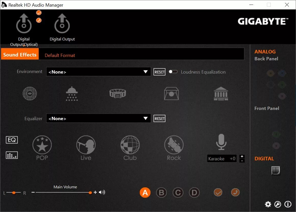Viewport: 296px width, 212px height.
Task: Toggle the Loudness Equalization switch
Action: [x=173, y=72]
